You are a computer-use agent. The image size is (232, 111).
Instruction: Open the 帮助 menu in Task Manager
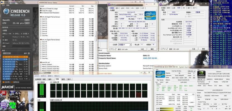point(57,76)
